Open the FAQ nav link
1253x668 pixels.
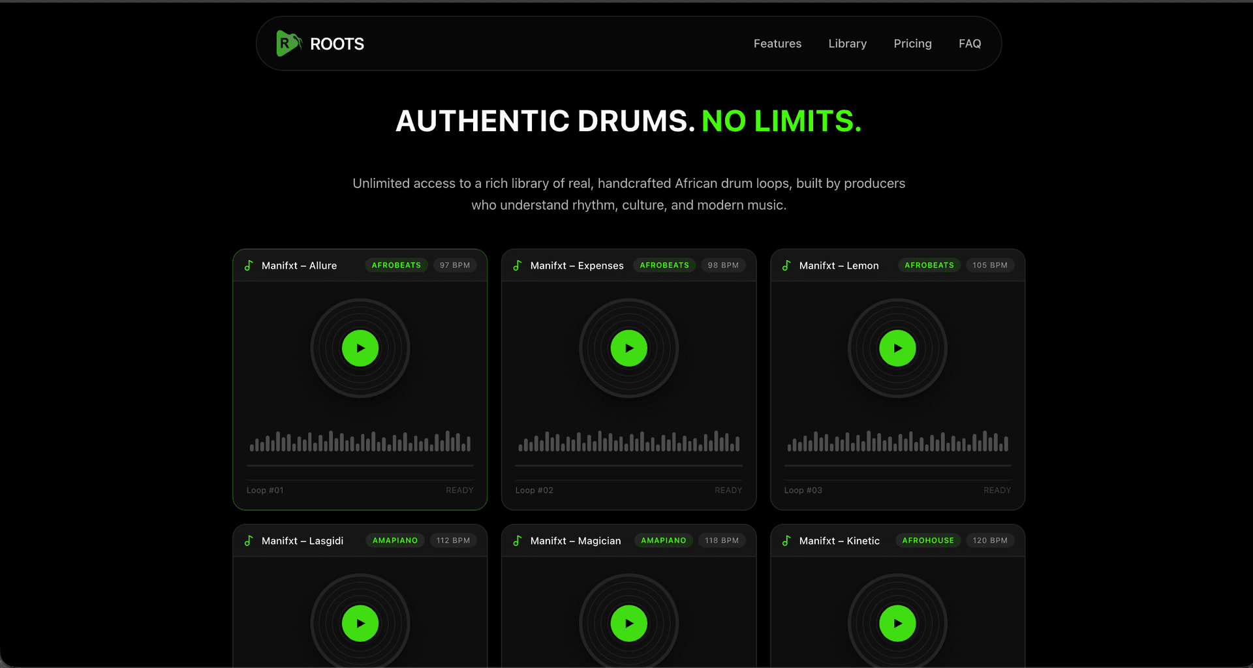(x=970, y=44)
